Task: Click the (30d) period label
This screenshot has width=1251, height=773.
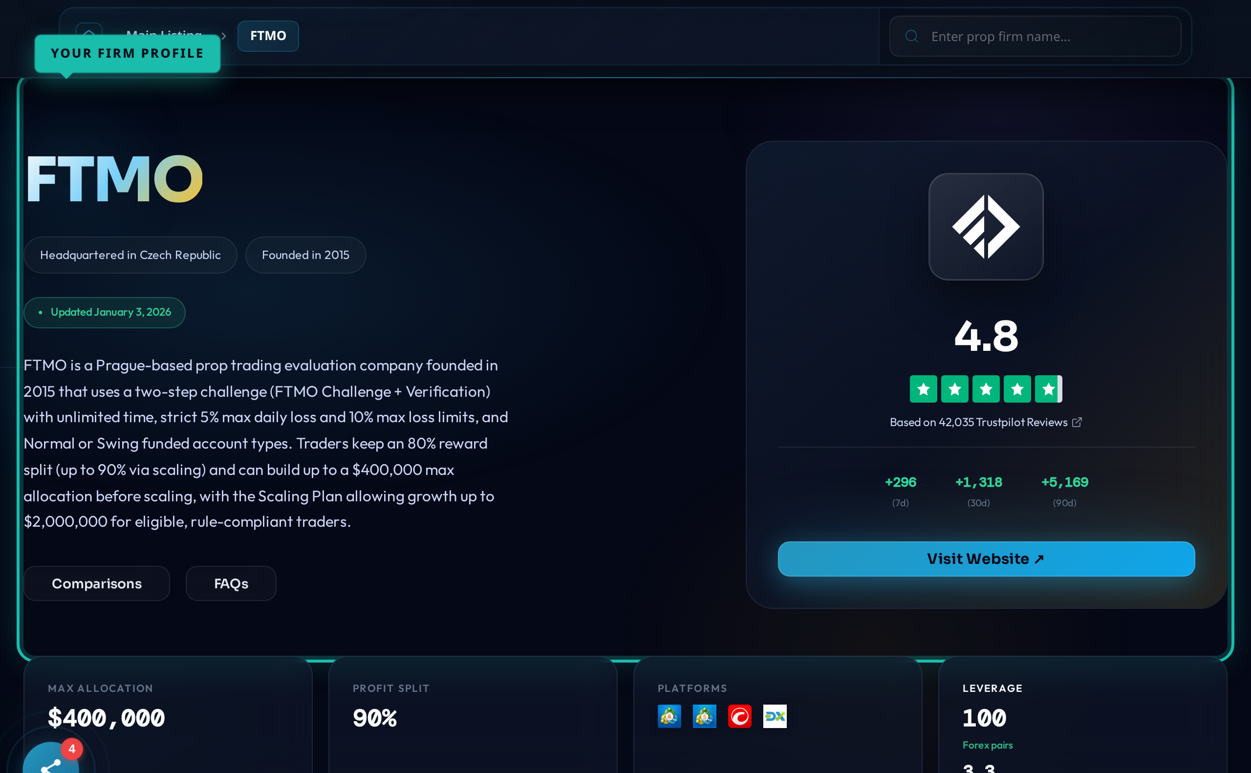Action: [979, 503]
